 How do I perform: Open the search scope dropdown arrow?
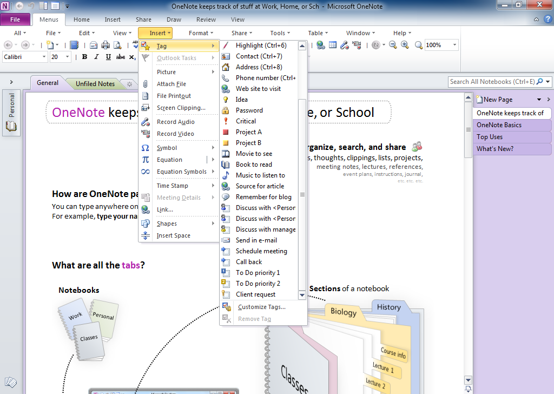548,82
